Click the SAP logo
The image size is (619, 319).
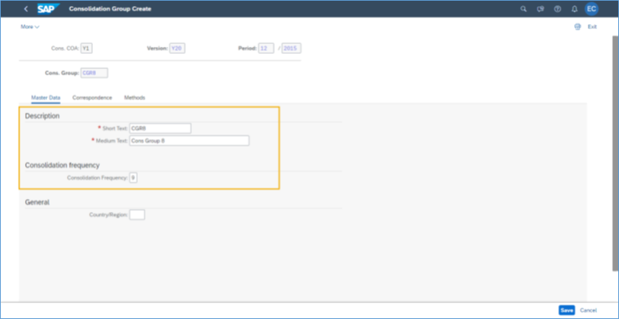point(47,9)
